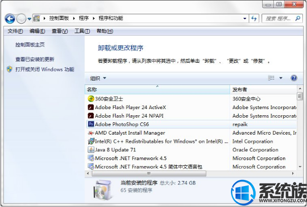This screenshot has width=307, height=207.
Task: Click the horizontal scrollbar right arrow
Action: click(x=293, y=173)
